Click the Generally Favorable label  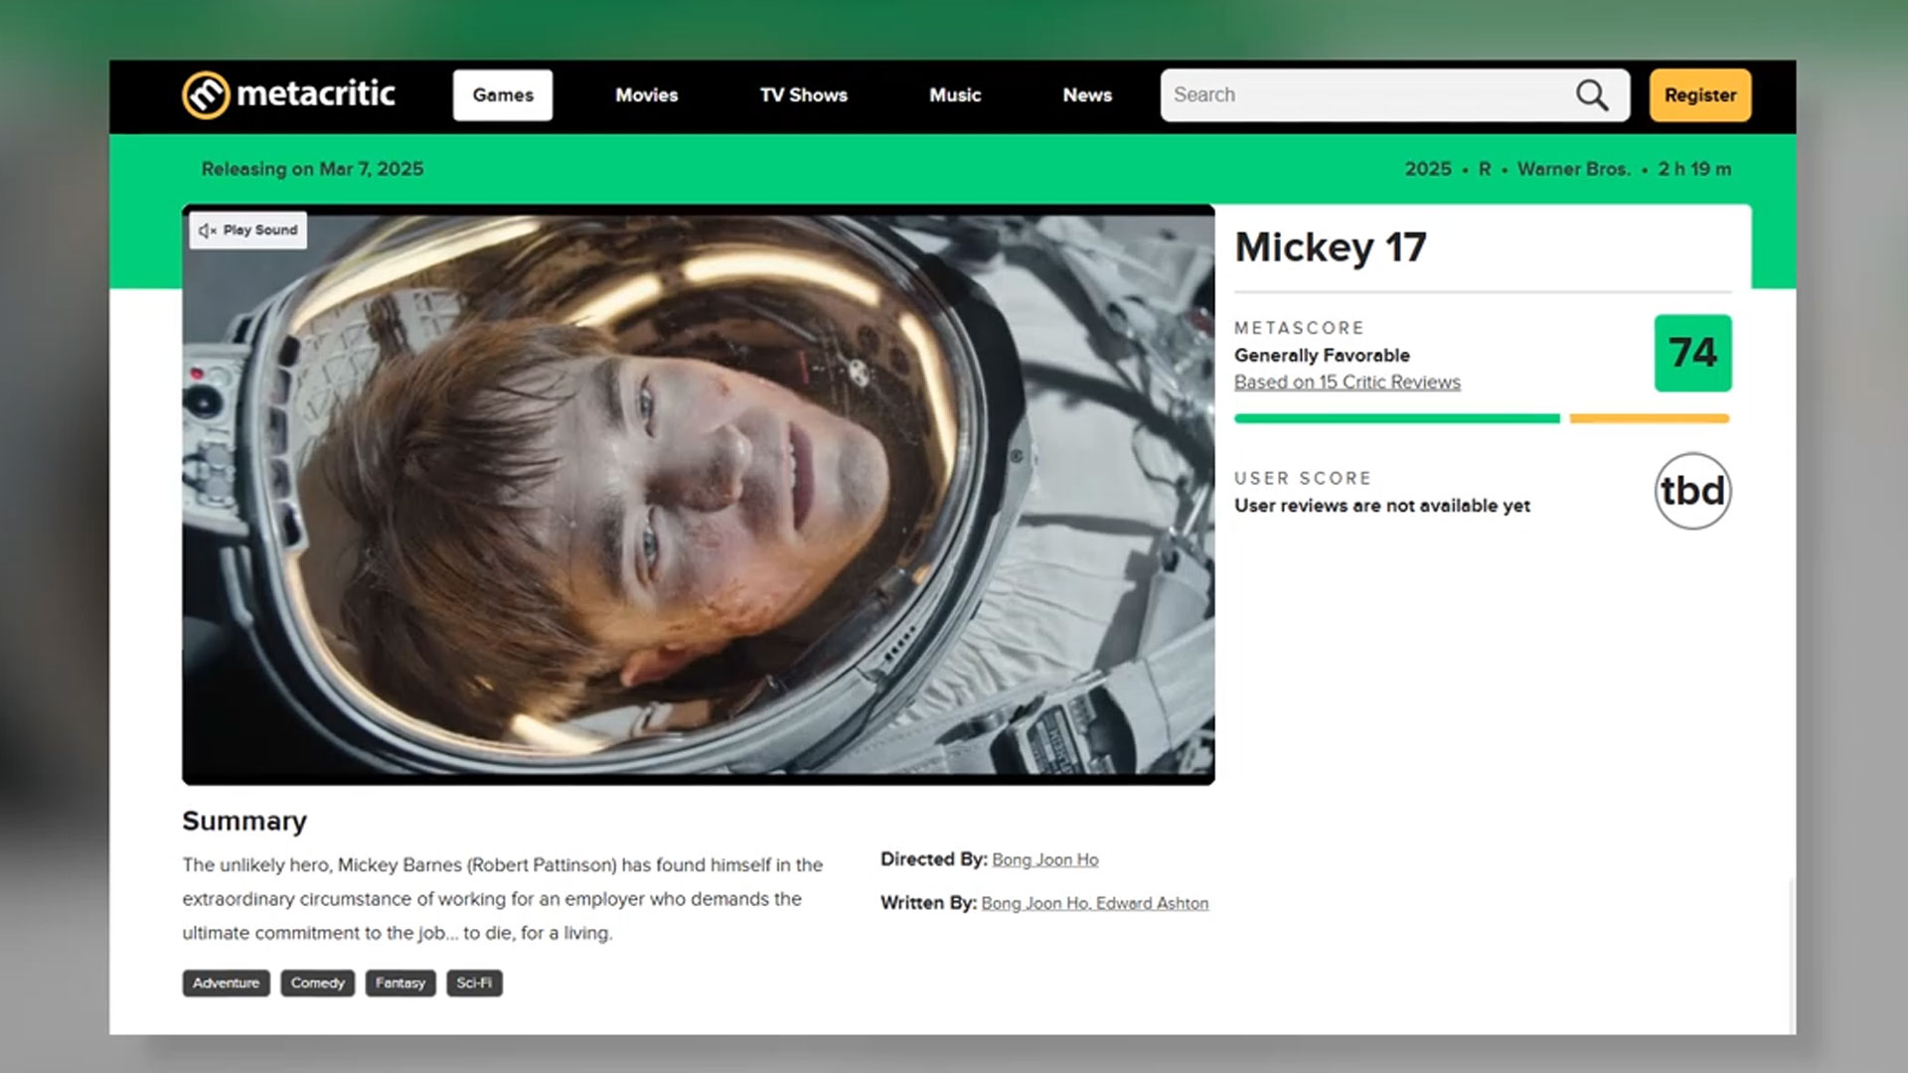click(x=1322, y=356)
